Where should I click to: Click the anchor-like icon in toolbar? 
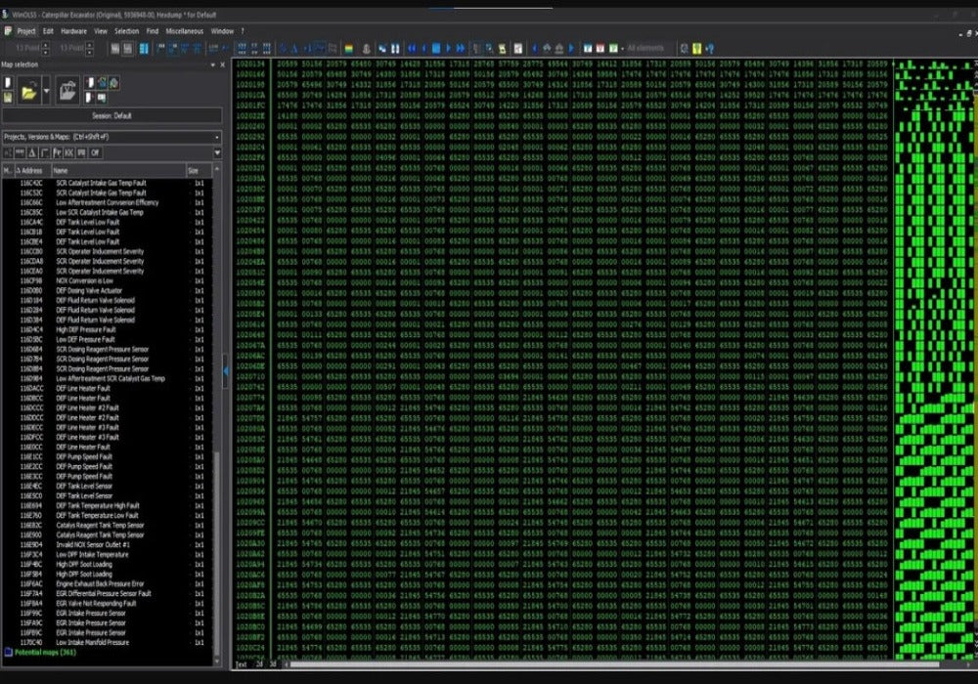(365, 48)
